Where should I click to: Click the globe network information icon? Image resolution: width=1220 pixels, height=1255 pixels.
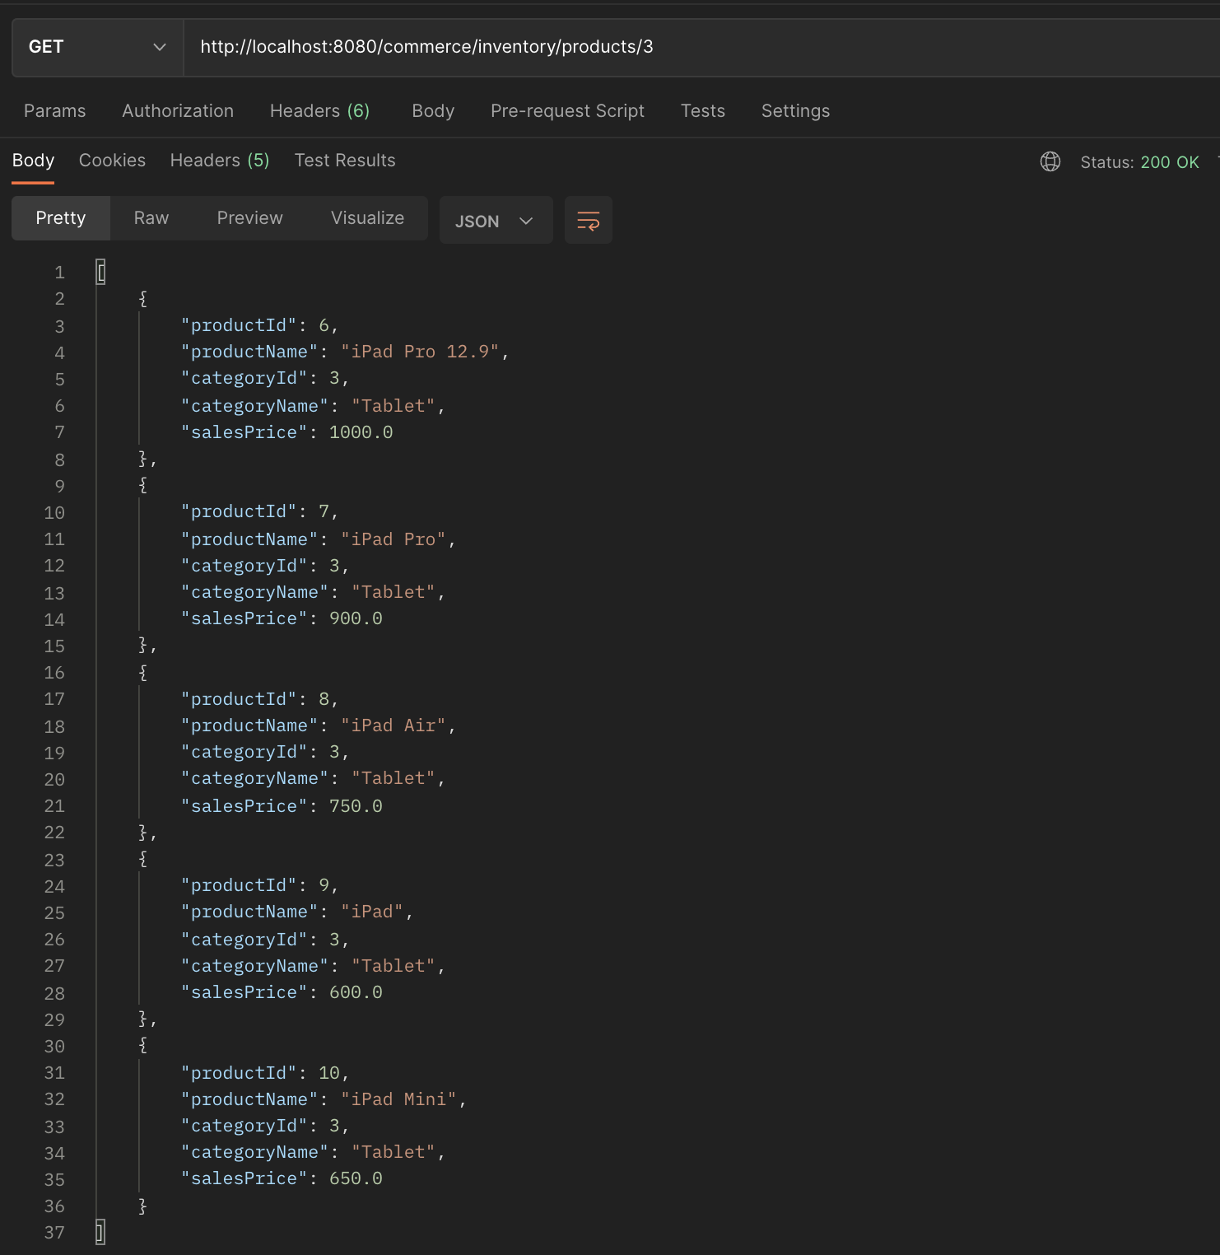tap(1050, 161)
